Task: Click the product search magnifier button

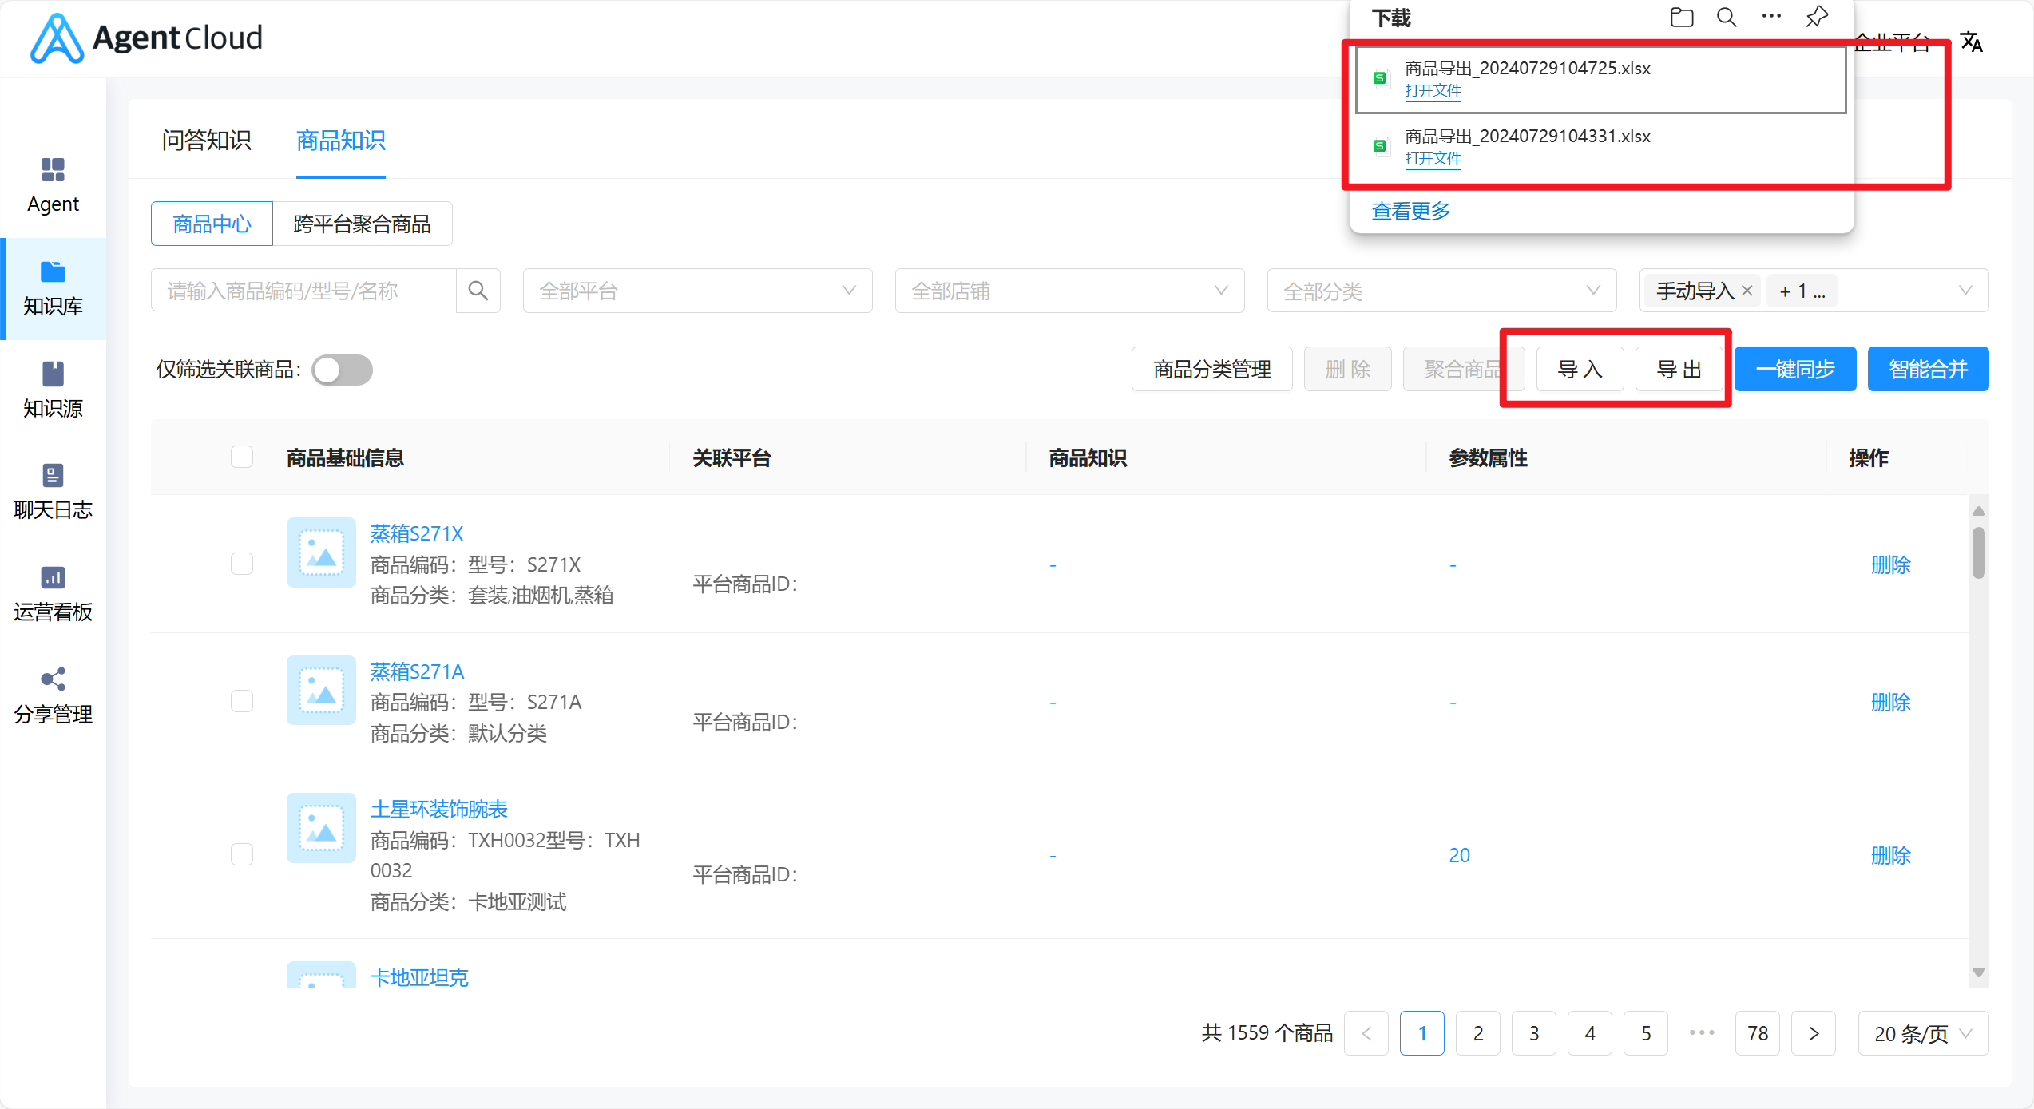Action: (478, 291)
